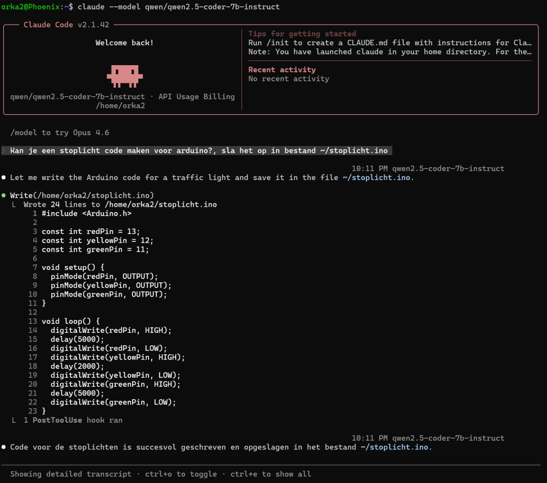Click the tree branch marker before "Wrote 24 lines"
This screenshot has height=483, width=547.
coord(14,205)
